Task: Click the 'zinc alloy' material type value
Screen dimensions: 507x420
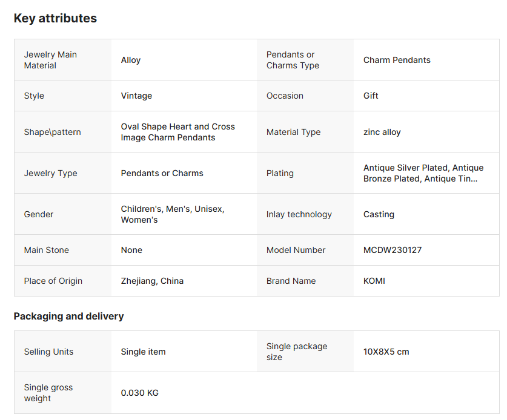Action: 382,132
